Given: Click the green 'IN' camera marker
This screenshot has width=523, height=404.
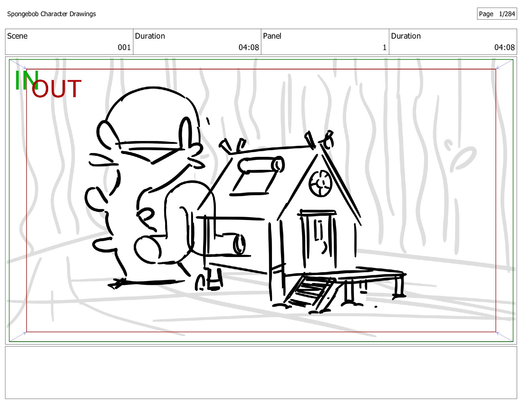Looking at the screenshot, I should pyautogui.click(x=27, y=80).
